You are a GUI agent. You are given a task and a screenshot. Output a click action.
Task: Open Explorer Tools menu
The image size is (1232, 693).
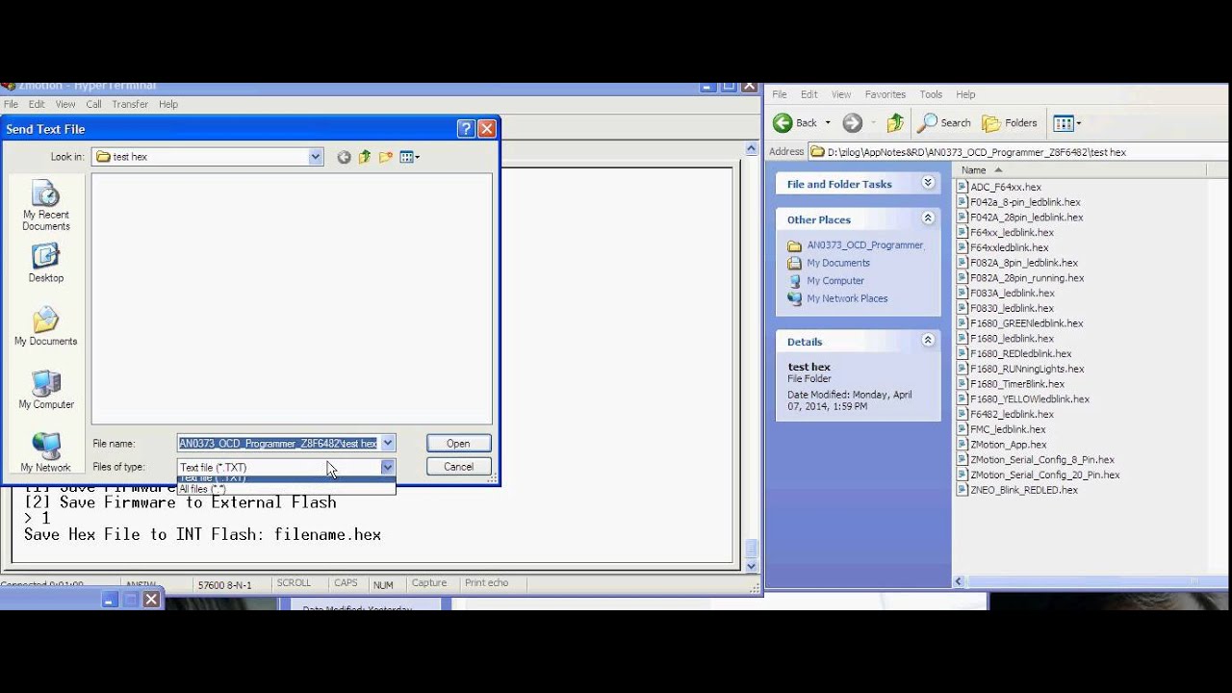tap(931, 94)
